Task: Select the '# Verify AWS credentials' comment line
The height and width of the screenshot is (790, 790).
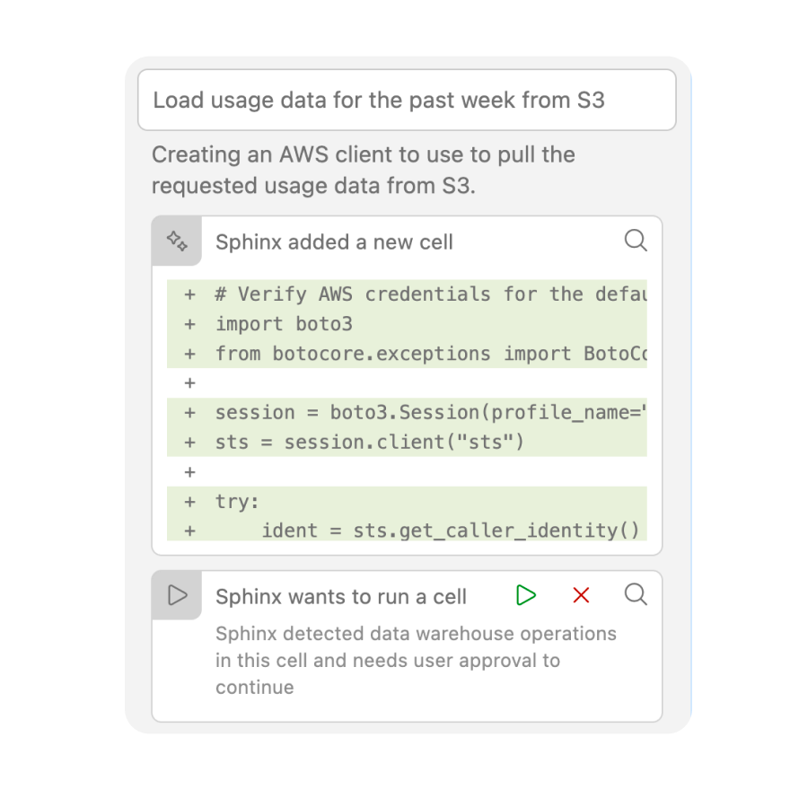Action: point(430,294)
